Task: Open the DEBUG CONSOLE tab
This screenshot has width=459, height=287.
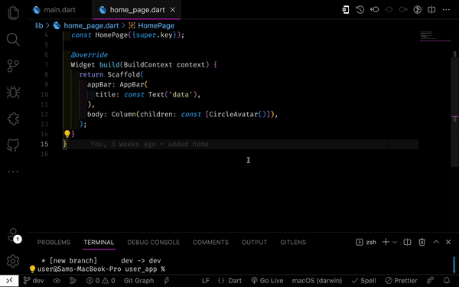Action: [154, 243]
